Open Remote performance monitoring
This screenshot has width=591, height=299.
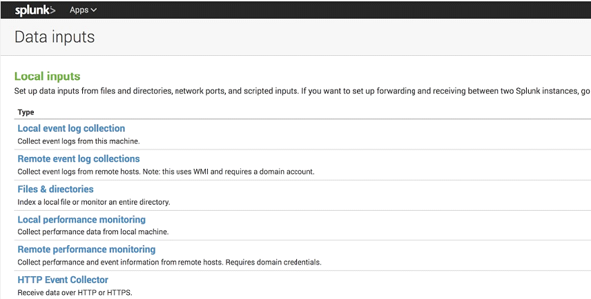(86, 249)
